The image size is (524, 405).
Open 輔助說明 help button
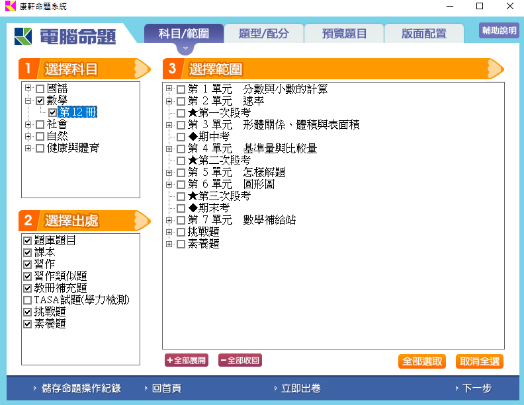tap(499, 30)
